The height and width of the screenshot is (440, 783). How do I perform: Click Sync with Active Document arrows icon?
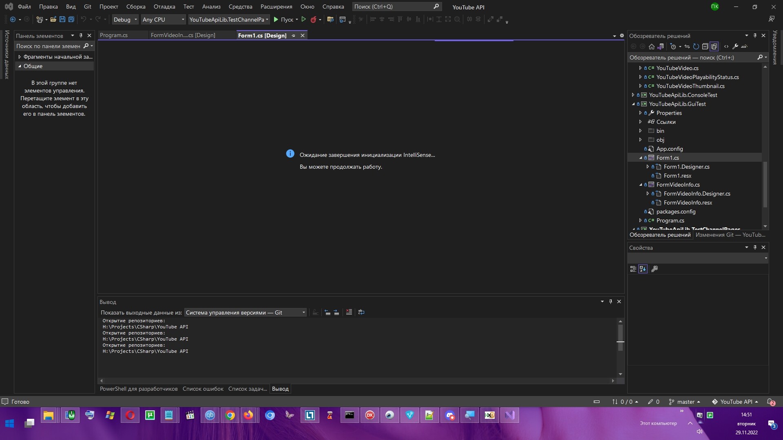tap(687, 46)
